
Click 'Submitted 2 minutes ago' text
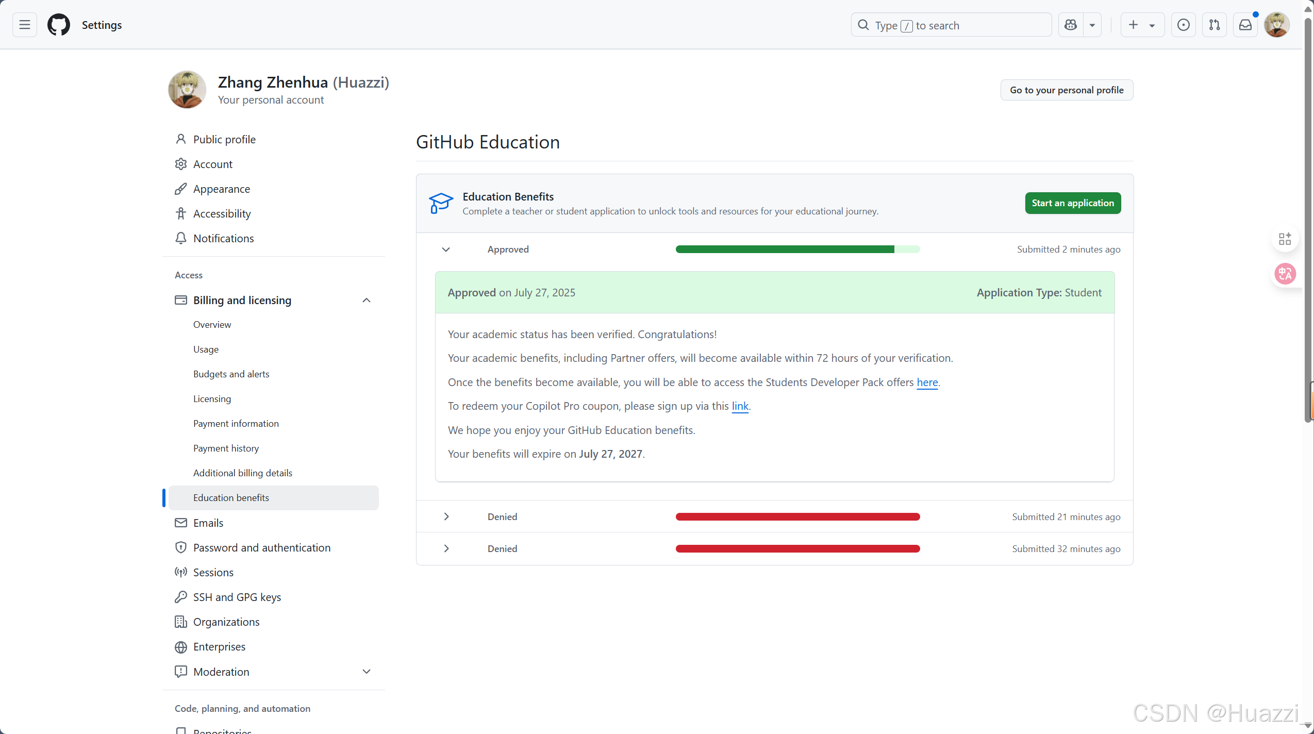(x=1069, y=249)
